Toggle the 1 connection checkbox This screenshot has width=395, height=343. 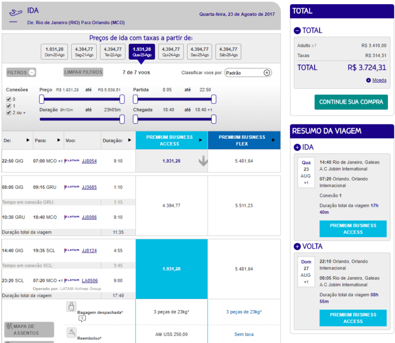9,106
